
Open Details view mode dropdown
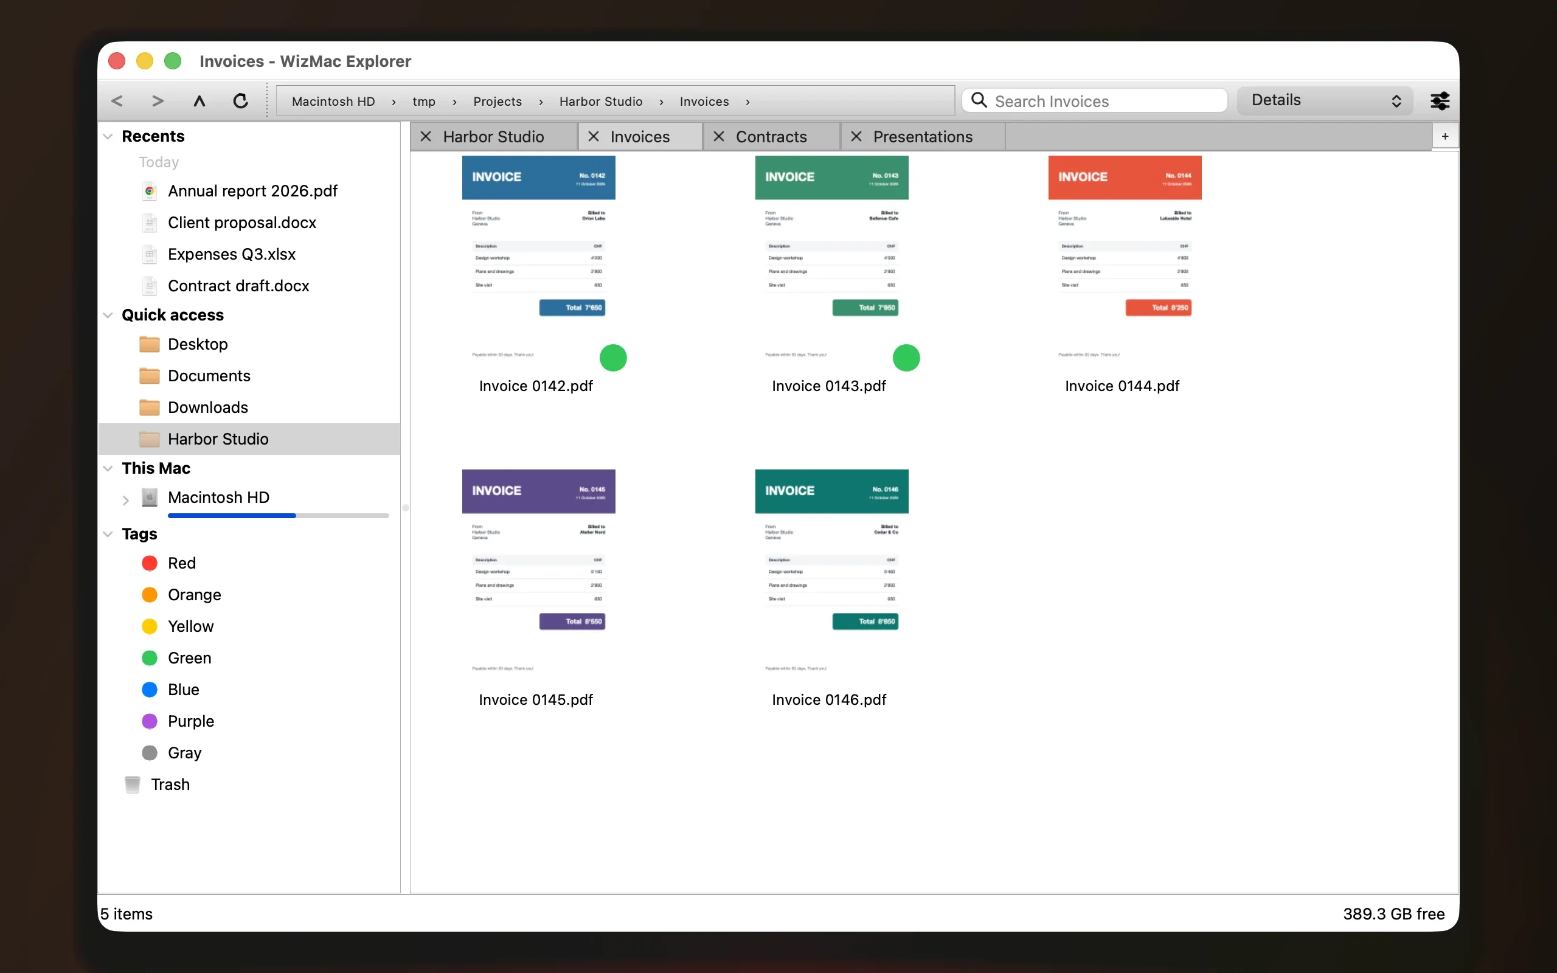[x=1325, y=100]
